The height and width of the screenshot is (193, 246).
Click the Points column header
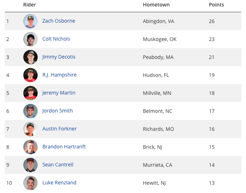[216, 5]
